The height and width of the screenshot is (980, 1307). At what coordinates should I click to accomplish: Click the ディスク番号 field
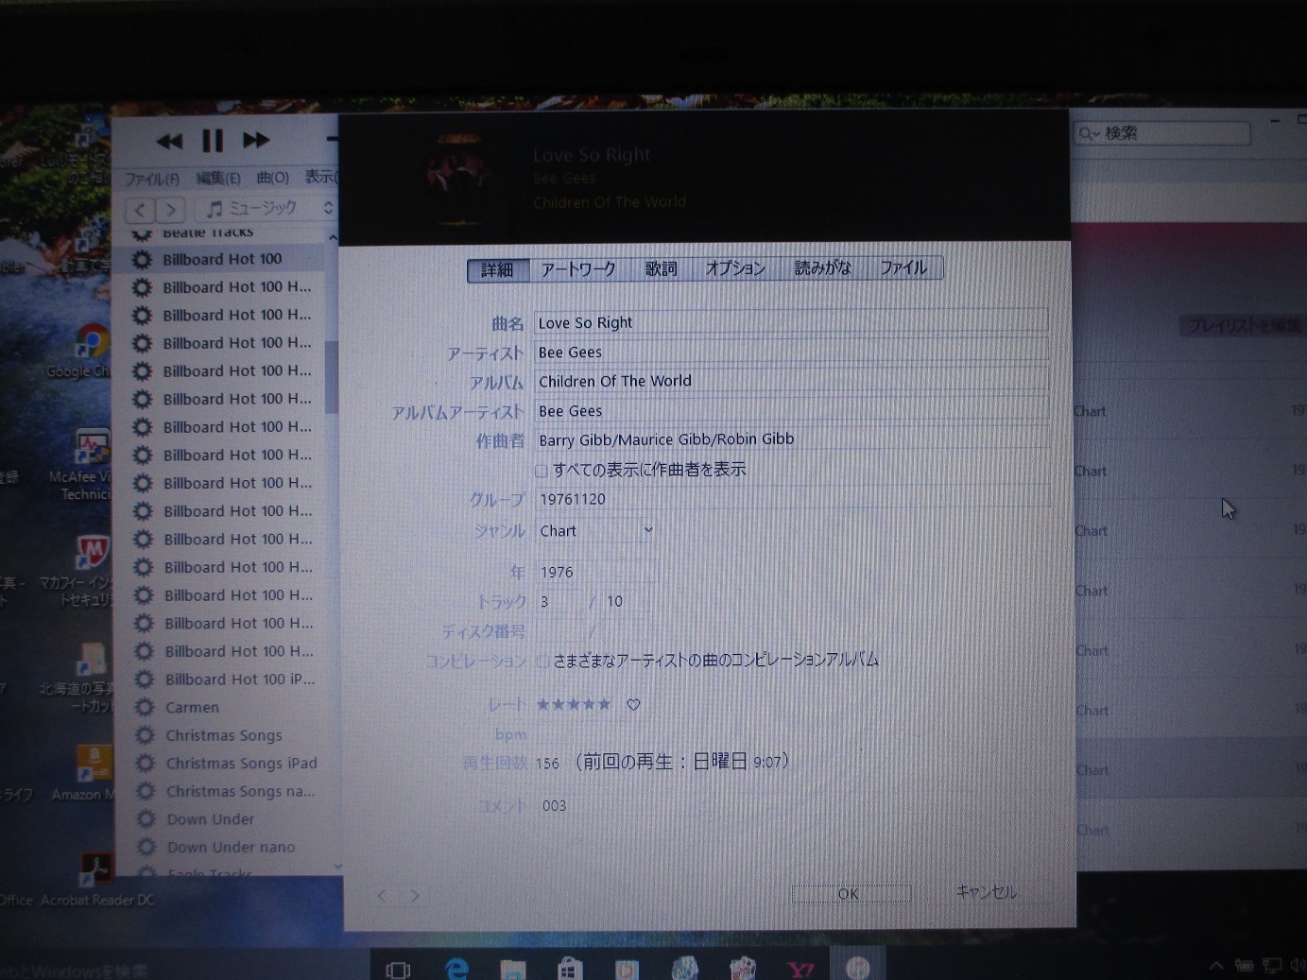[x=561, y=631]
